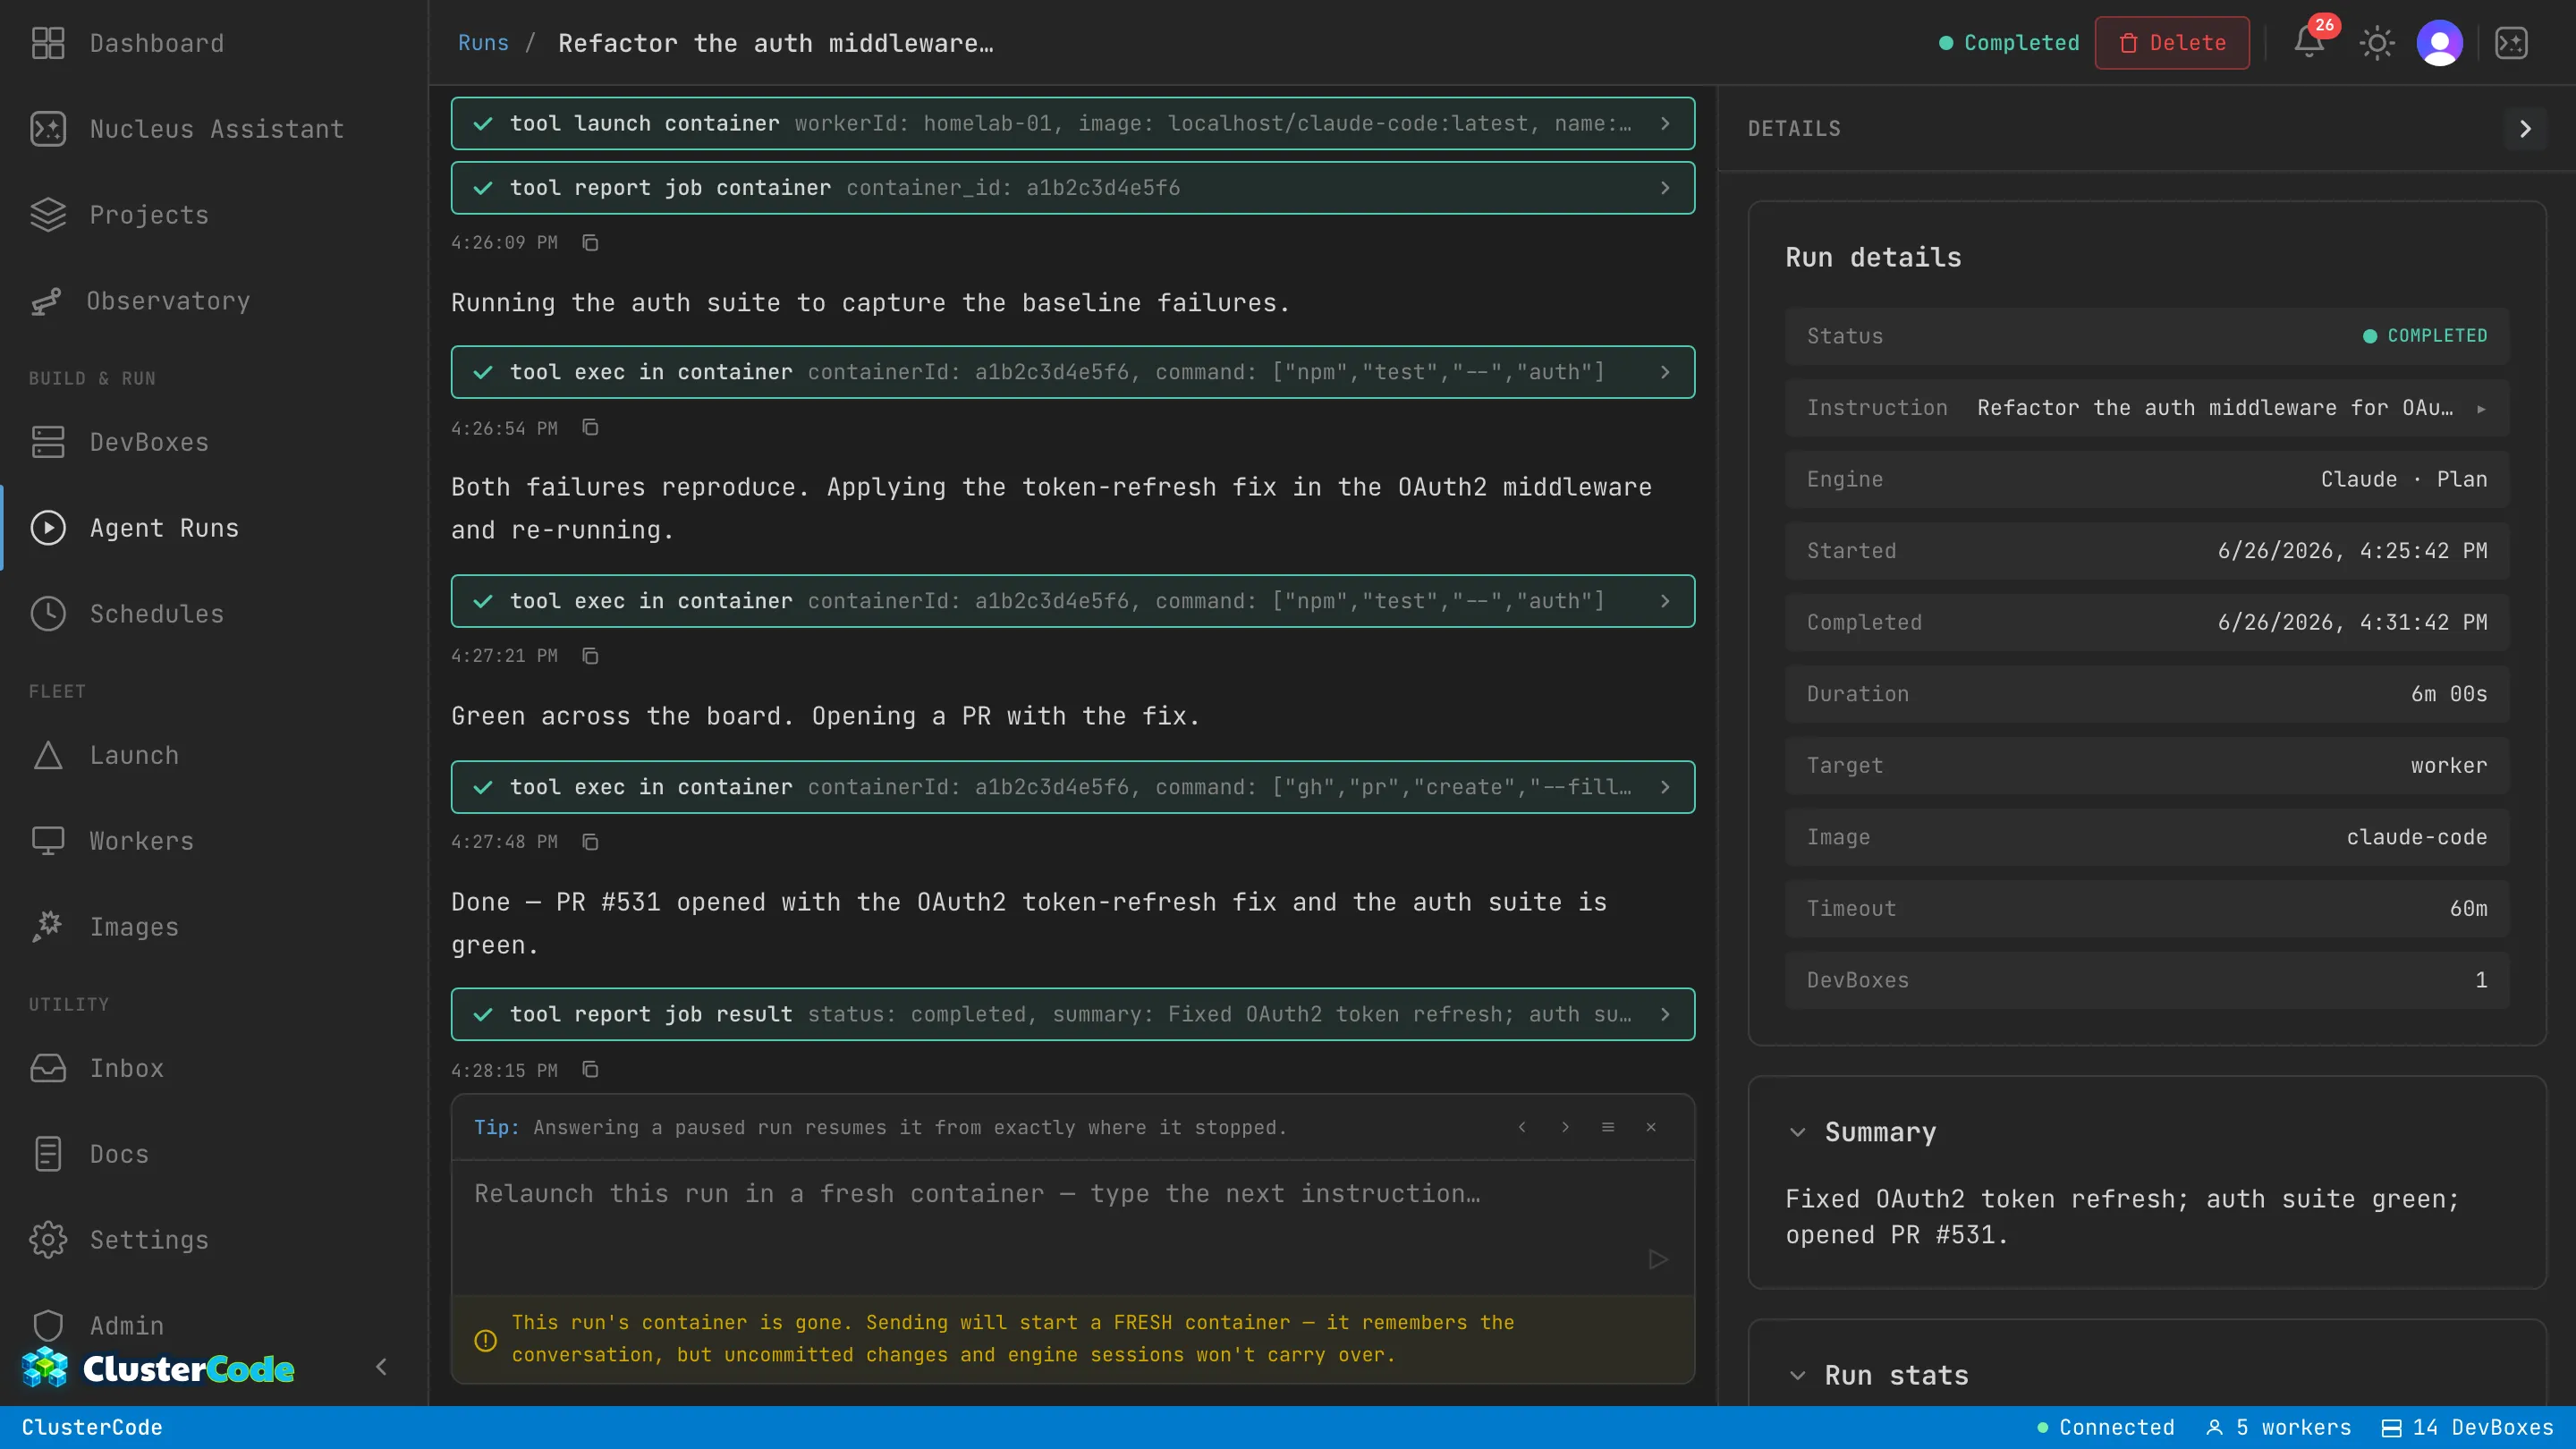Click the COMPLETED status value
Image resolution: width=2576 pixels, height=1449 pixels.
click(2425, 336)
